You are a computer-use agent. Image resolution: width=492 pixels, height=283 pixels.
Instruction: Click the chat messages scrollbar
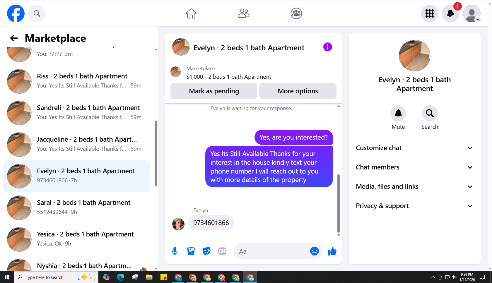point(339,203)
